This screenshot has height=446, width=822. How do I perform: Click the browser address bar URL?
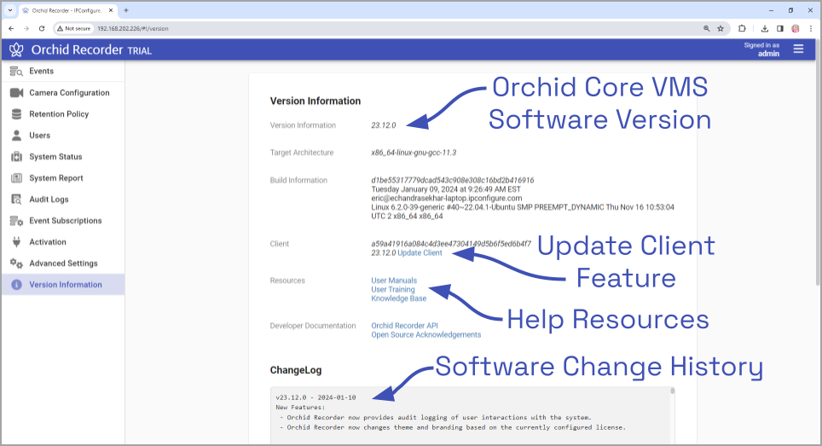tap(133, 29)
